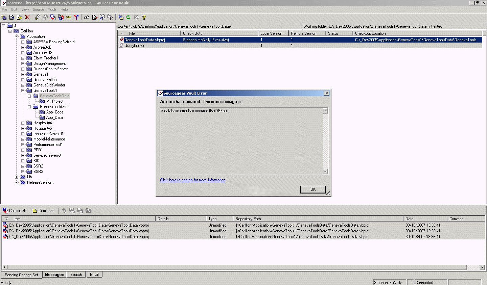Click the yellow chain Share icon

click(x=69, y=17)
